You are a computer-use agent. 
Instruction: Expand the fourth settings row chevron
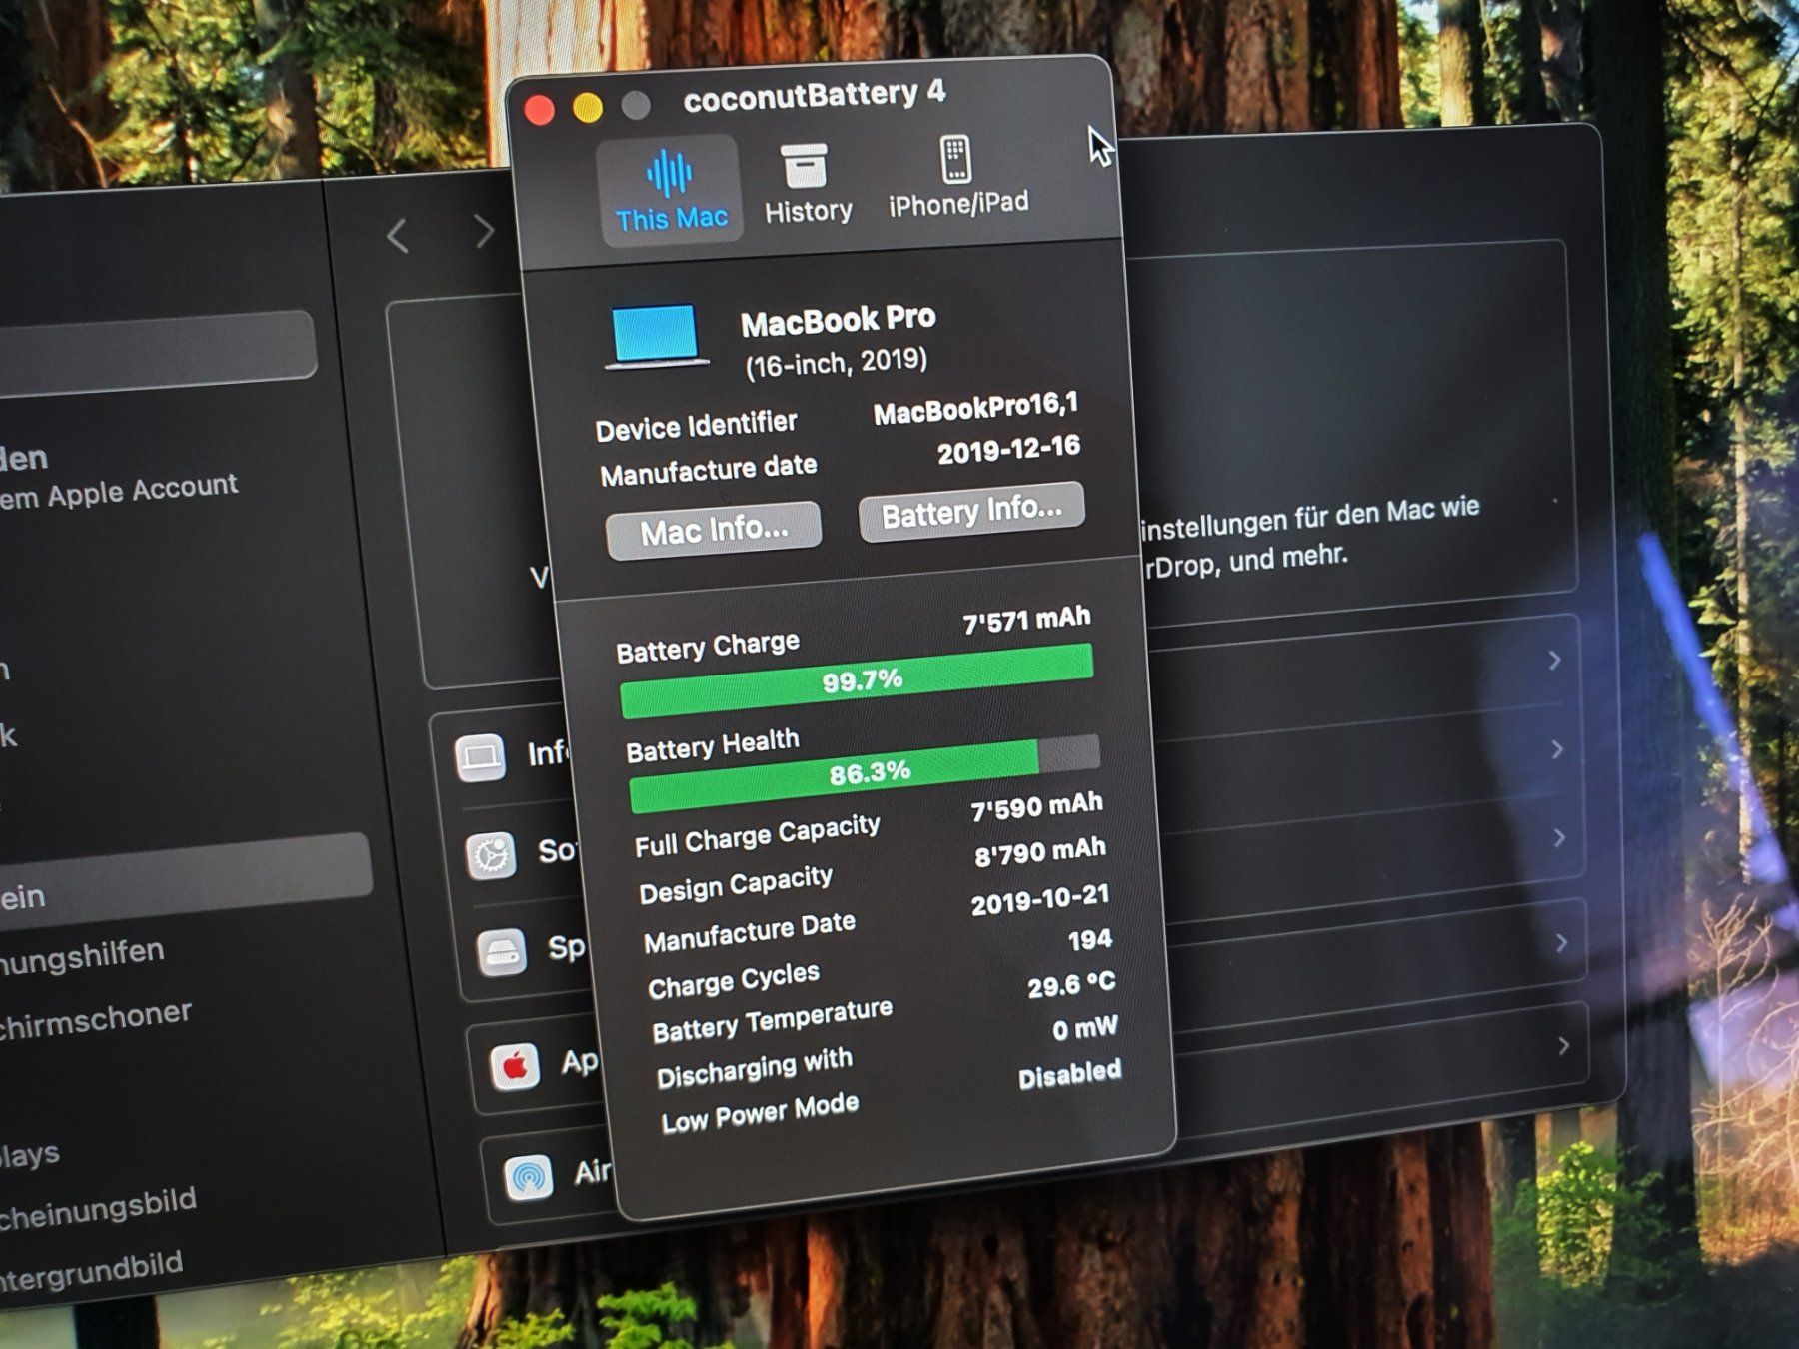1561,942
